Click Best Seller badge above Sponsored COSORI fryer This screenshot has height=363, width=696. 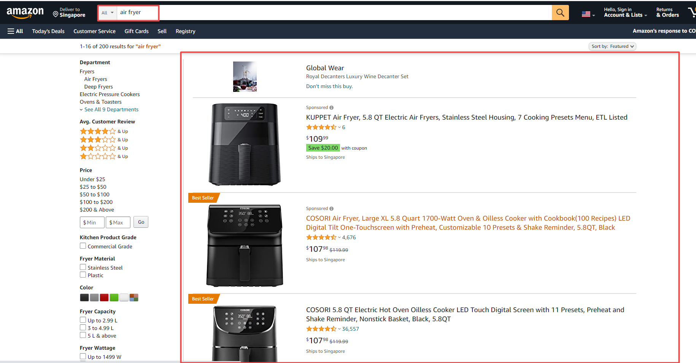tap(203, 198)
